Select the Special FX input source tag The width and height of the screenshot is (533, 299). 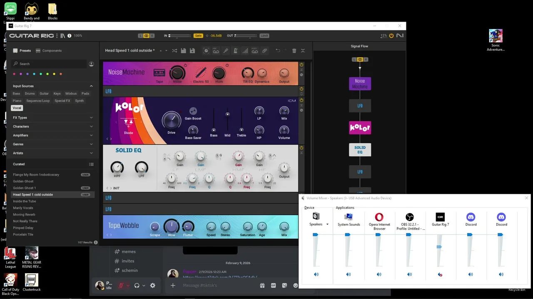point(62,100)
